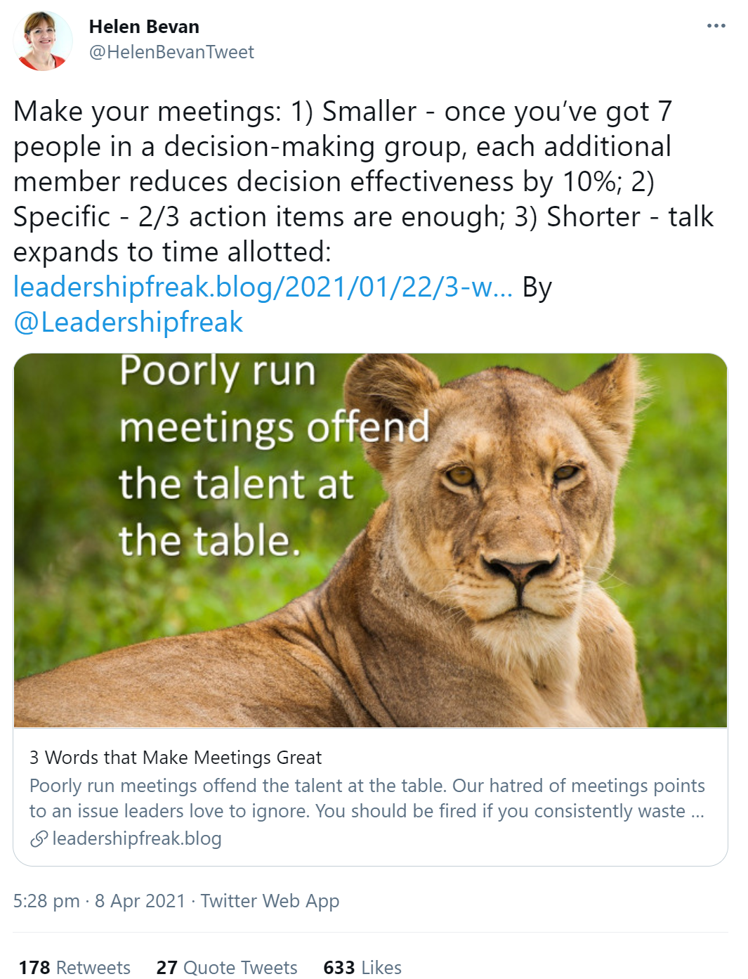Image resolution: width=748 pixels, height=979 pixels.
Task: Click the 'By' text before the mention
Action: pos(537,287)
